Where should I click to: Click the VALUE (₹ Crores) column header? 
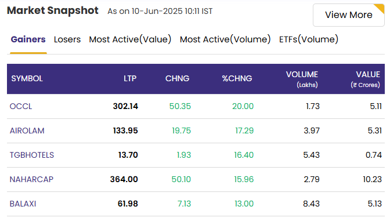tap(366, 79)
